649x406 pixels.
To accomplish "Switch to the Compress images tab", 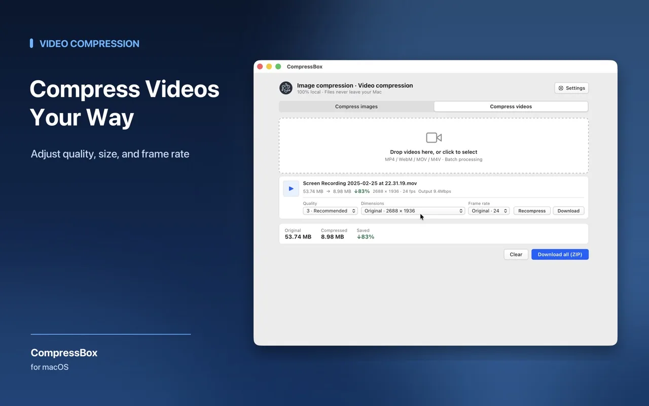I will 356,107.
